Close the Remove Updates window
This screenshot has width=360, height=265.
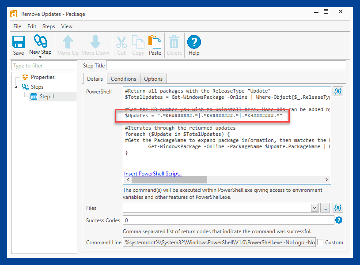click(x=341, y=12)
